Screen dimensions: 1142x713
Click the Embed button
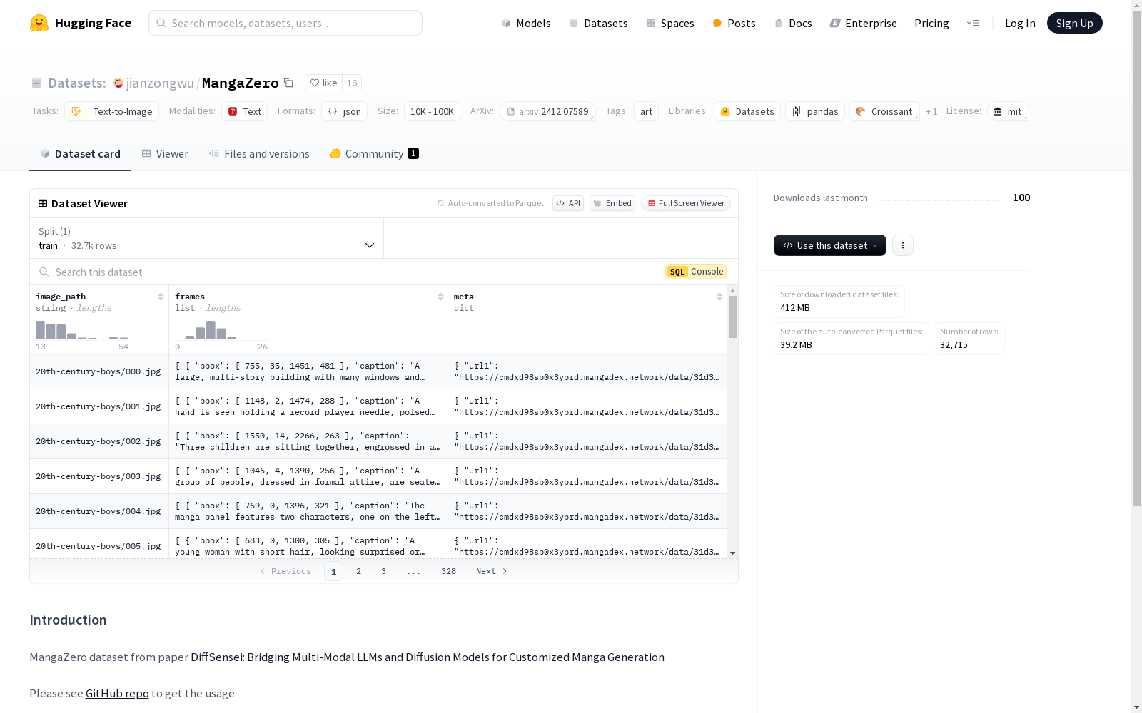click(612, 203)
